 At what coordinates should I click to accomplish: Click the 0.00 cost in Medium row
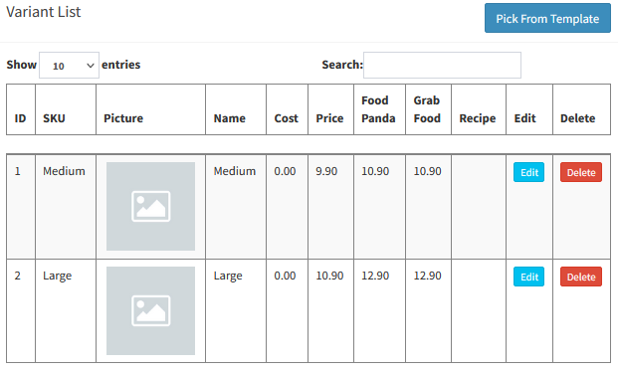pyautogui.click(x=285, y=171)
